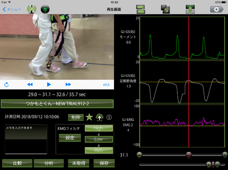
Task: Open EMG filter 設定 button
Action: 70,138
